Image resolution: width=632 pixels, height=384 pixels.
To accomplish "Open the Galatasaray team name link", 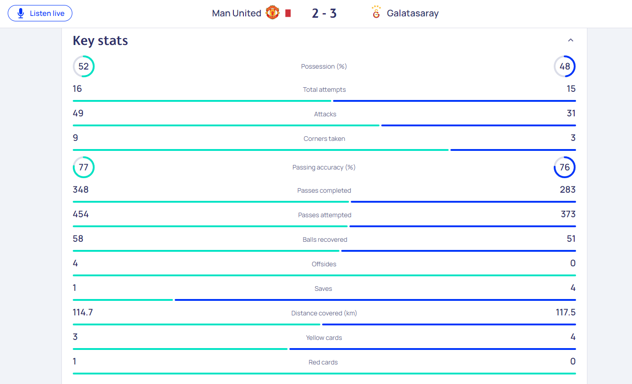I will 413,13.
